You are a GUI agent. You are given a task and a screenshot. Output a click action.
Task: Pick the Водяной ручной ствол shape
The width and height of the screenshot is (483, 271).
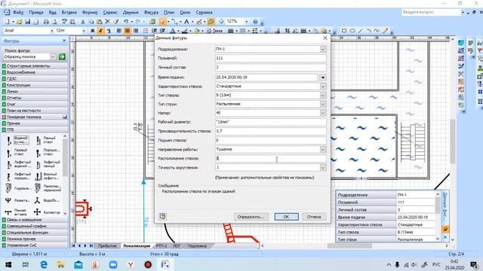(x=18, y=140)
